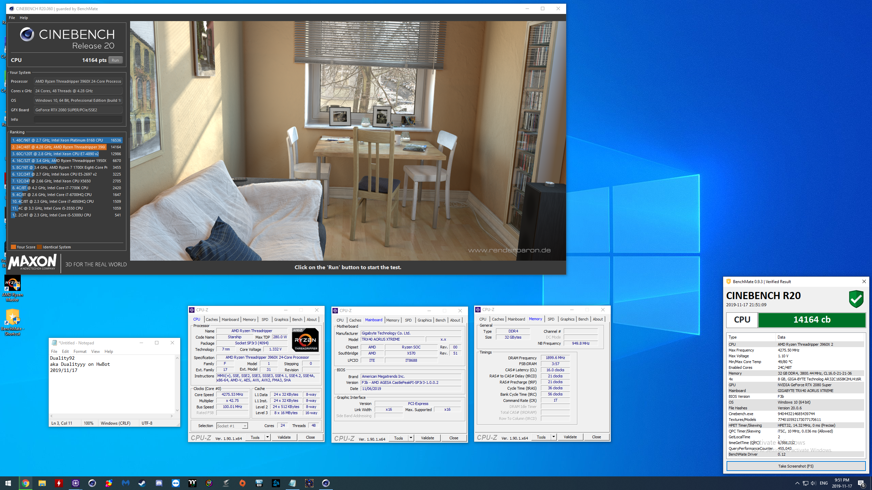
Task: Click the GFX Board field value
Action: click(78, 110)
